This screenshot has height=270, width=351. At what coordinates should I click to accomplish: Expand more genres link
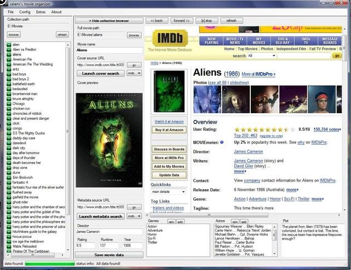pos(318,199)
